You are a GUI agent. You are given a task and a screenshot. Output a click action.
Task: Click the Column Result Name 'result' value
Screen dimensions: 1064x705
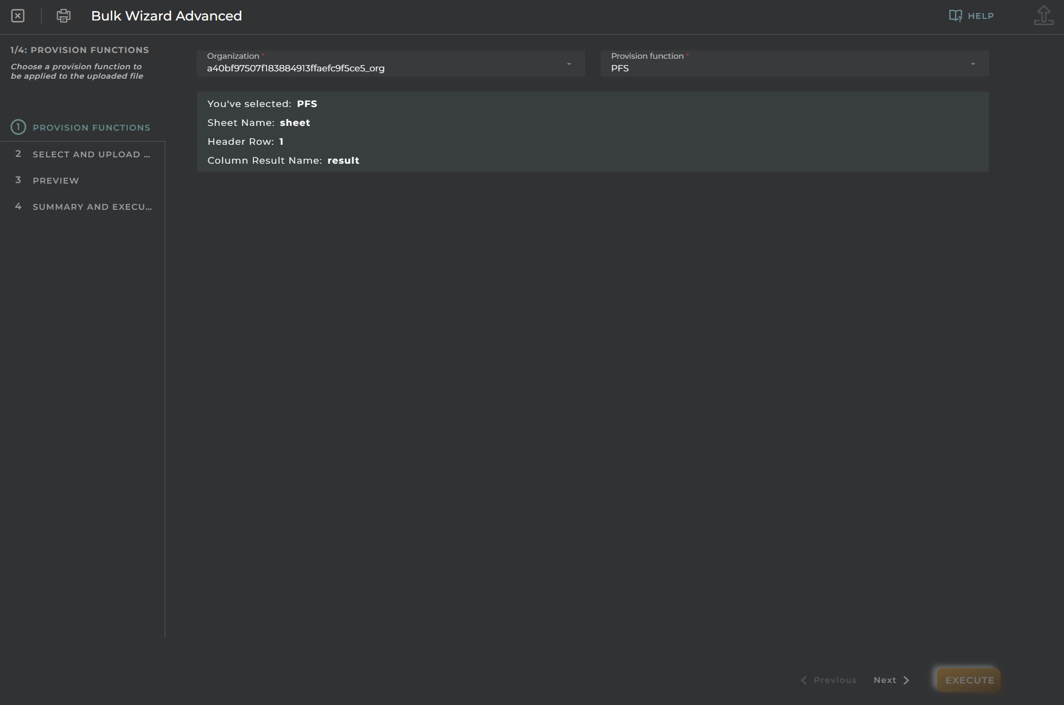343,161
